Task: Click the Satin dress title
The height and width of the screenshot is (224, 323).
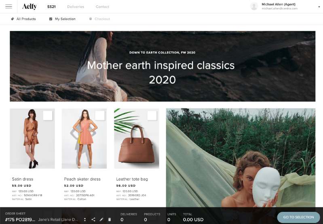Action: point(23,179)
